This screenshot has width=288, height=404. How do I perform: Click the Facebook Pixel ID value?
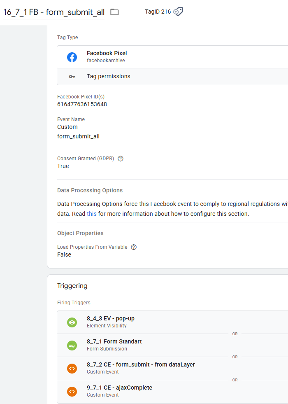pos(82,104)
